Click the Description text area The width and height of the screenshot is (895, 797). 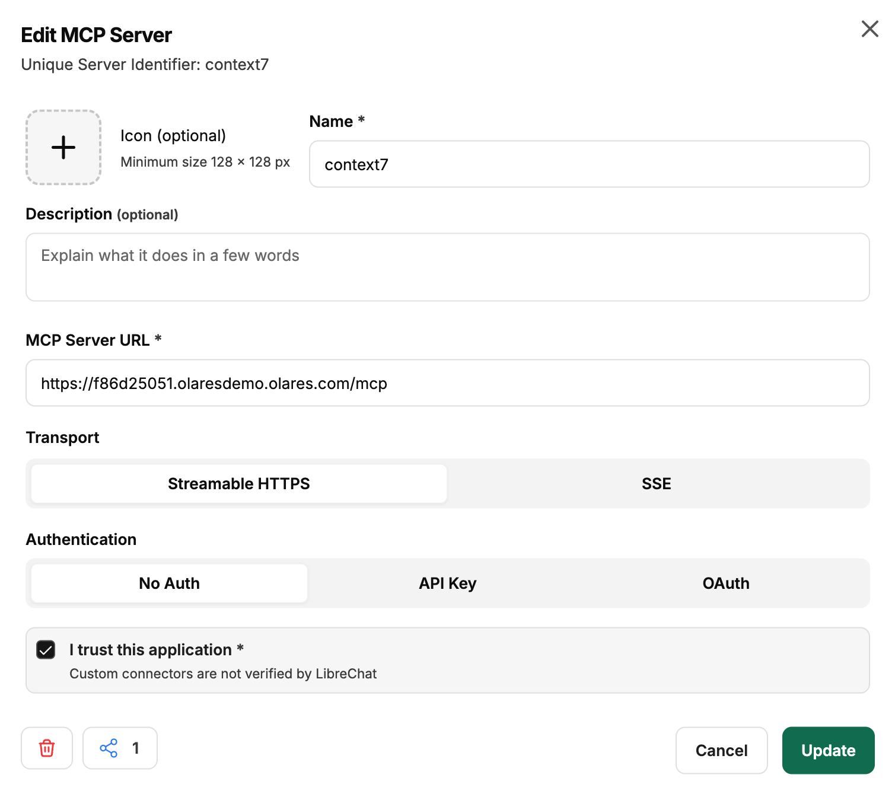point(447,267)
